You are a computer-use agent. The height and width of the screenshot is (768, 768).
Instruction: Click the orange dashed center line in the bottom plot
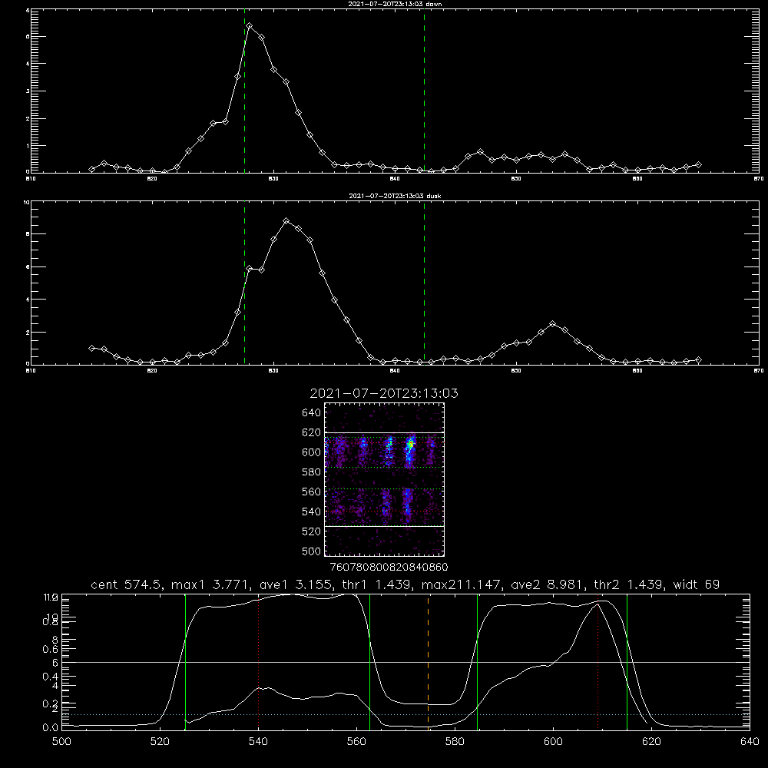coord(428,661)
